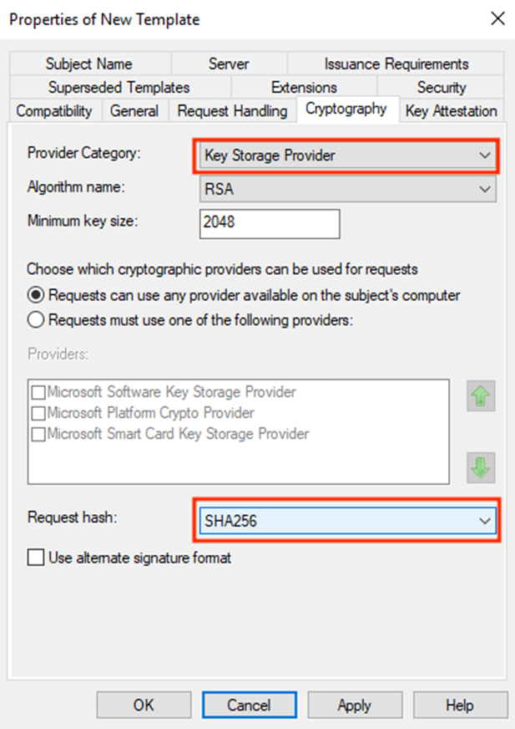Select 'Requests must use one of following providers'

pos(36,320)
